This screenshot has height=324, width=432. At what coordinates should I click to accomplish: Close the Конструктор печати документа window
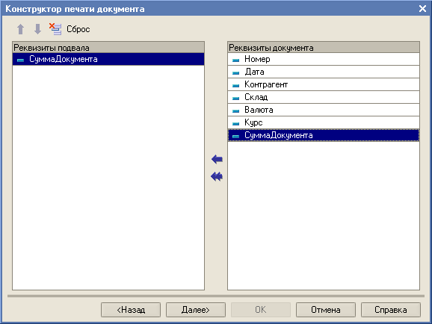pyautogui.click(x=422, y=8)
